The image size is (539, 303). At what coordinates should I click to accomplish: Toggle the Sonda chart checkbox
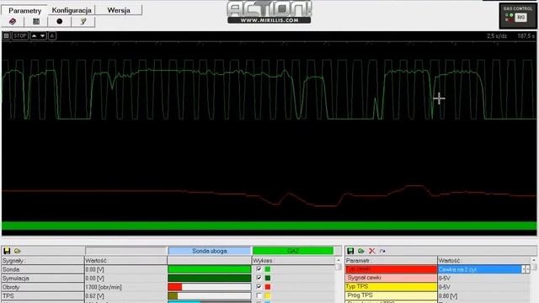[x=259, y=269]
